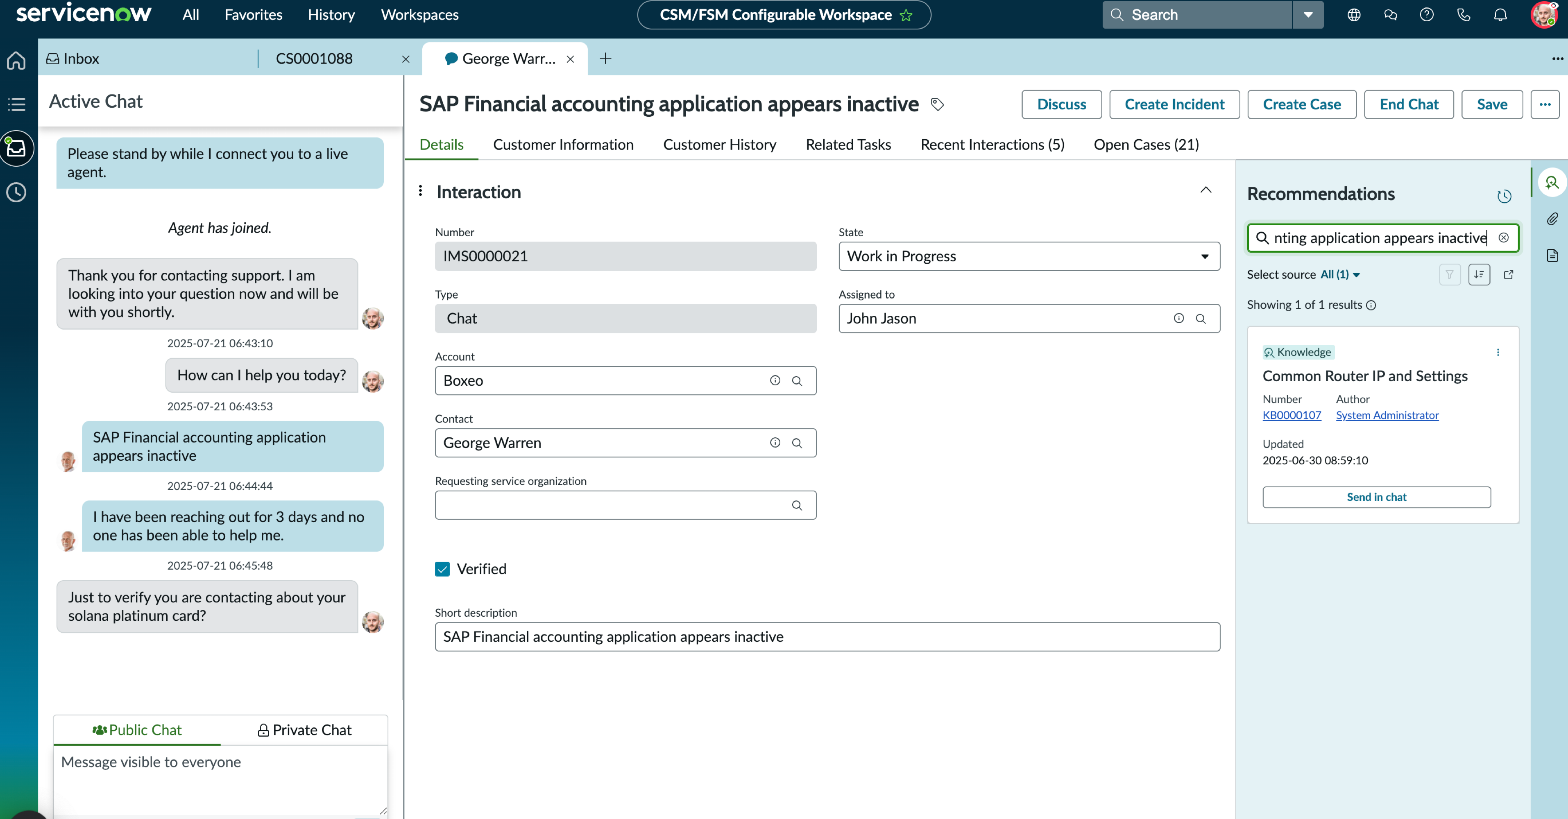
Task: Open more actions next to Save
Action: point(1545,105)
